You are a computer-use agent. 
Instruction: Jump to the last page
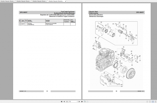(x=82, y=102)
